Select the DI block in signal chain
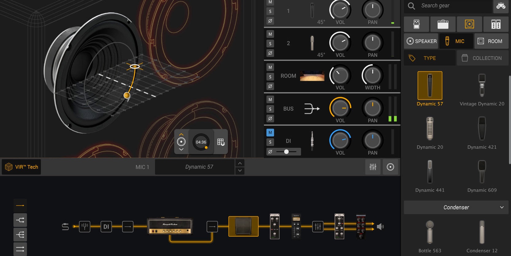The width and height of the screenshot is (511, 256). (106, 227)
